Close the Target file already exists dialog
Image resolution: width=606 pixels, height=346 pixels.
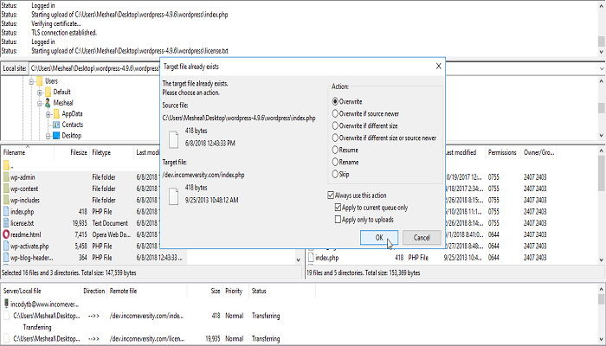(438, 67)
